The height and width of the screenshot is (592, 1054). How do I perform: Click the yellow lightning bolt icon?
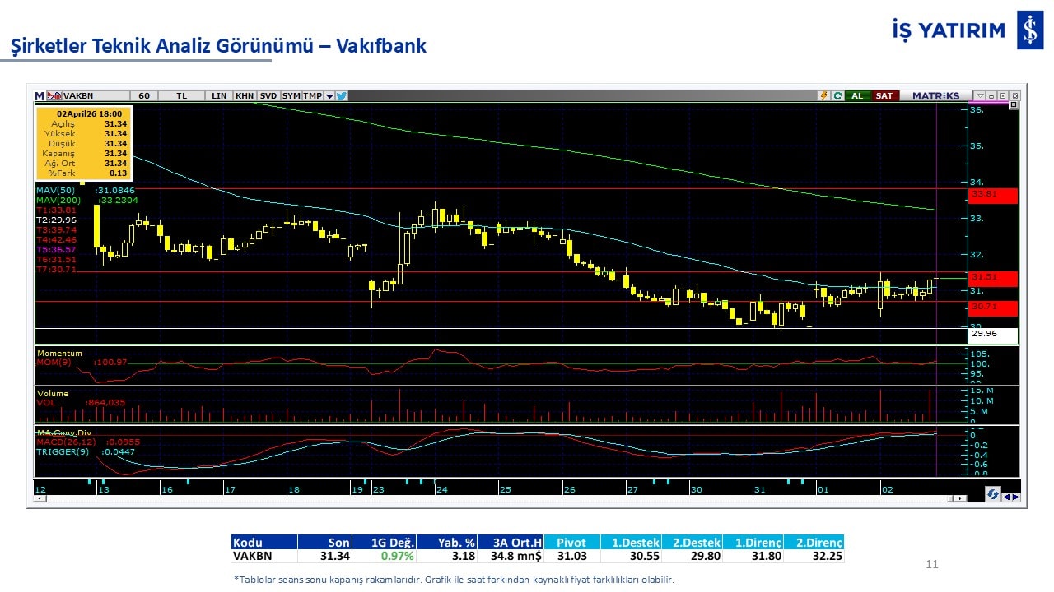coord(823,96)
